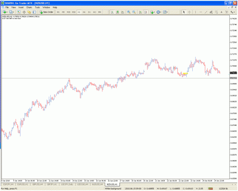The height and width of the screenshot is (191, 238).
Task: Open the Help menu
Action: (55, 7)
